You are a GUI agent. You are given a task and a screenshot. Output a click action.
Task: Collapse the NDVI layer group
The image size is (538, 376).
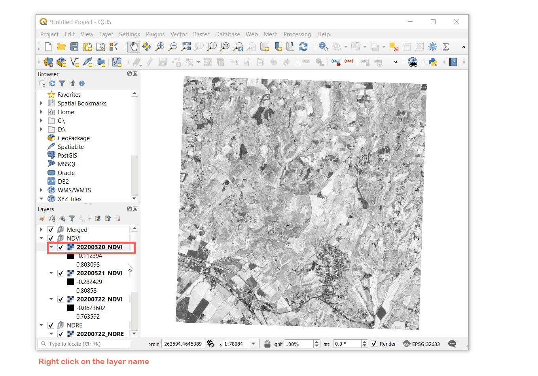[42, 239]
